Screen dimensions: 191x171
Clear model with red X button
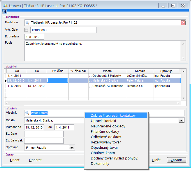point(183,23)
